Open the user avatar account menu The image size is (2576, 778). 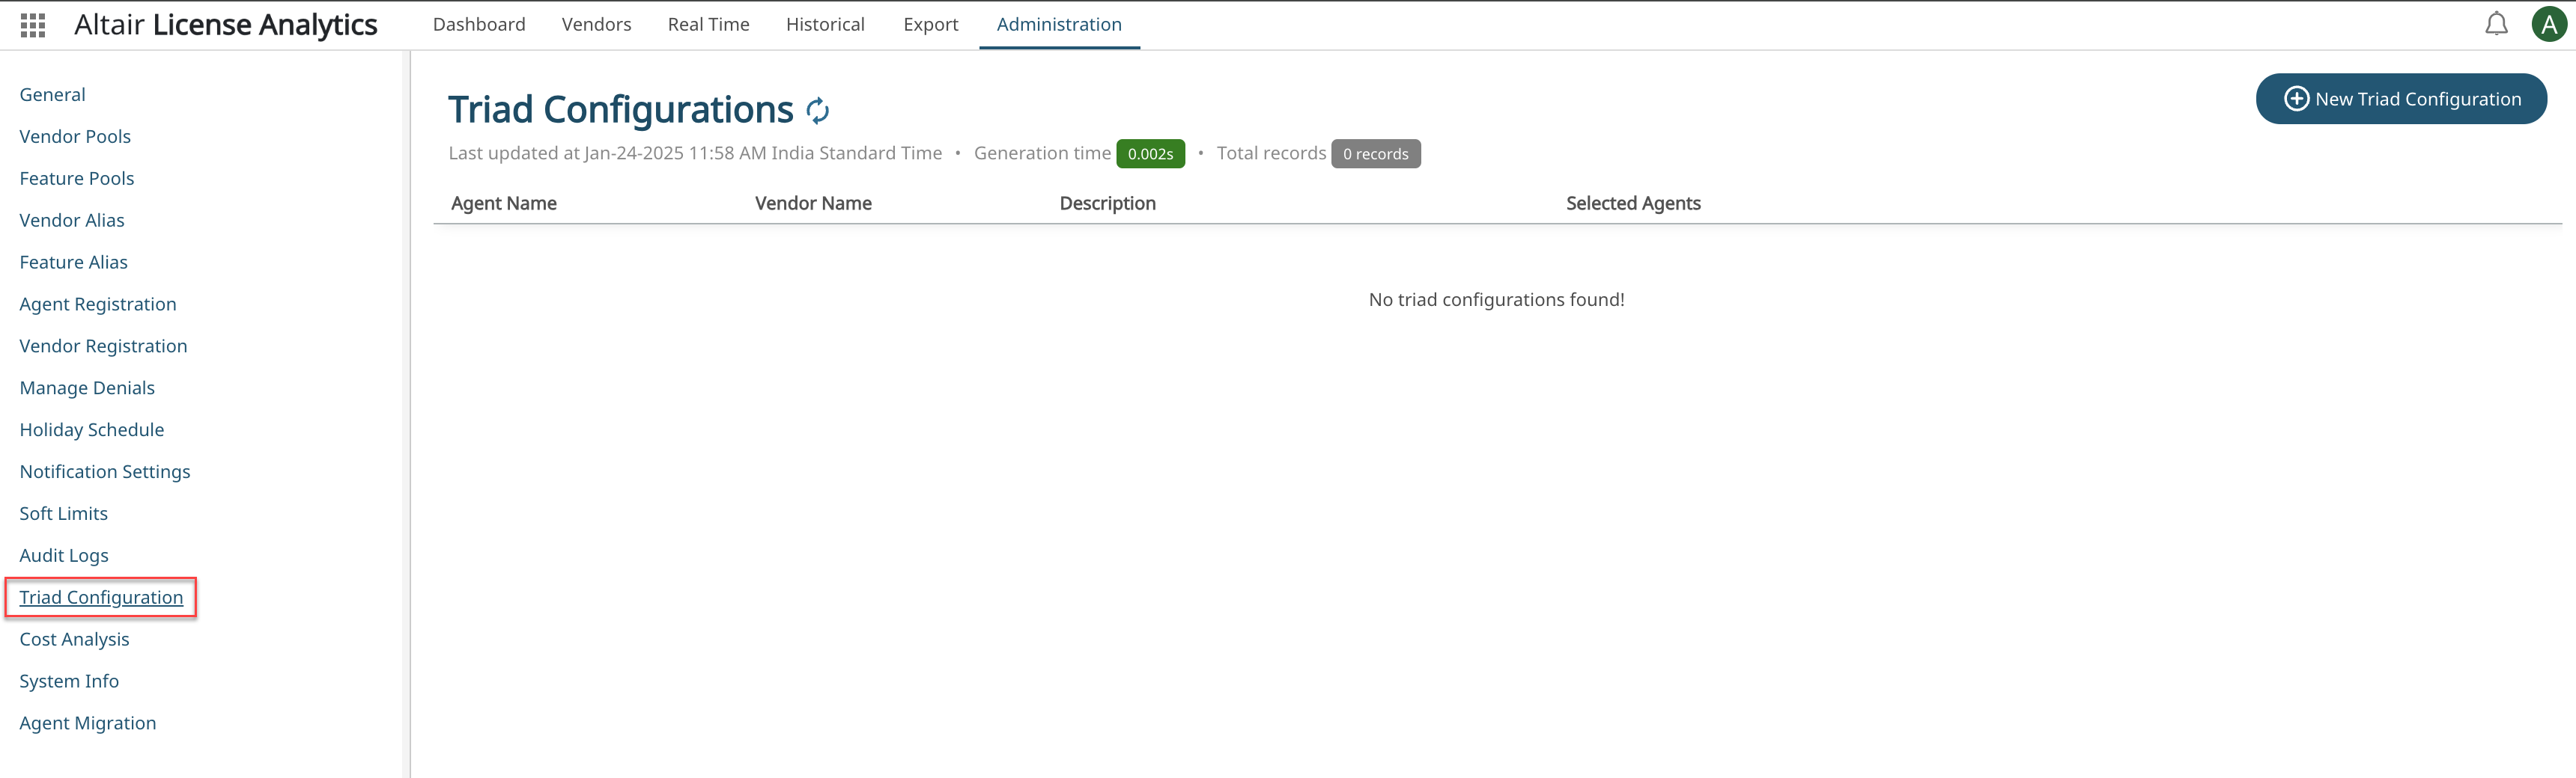tap(2549, 24)
